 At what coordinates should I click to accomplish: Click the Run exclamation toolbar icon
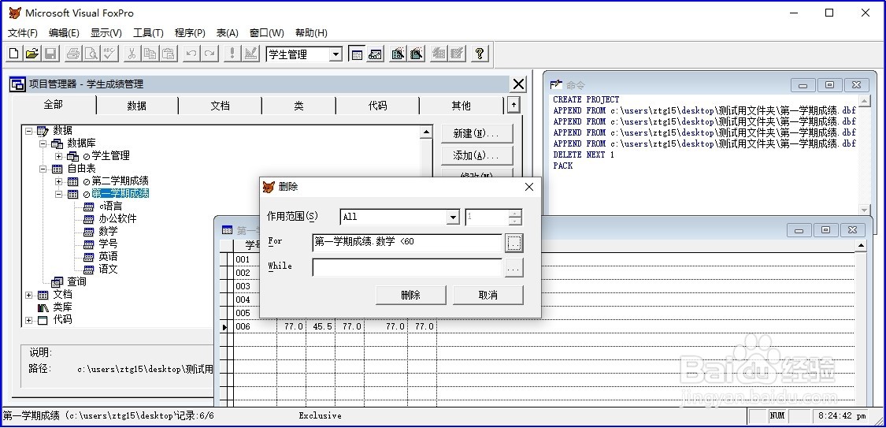tap(232, 54)
